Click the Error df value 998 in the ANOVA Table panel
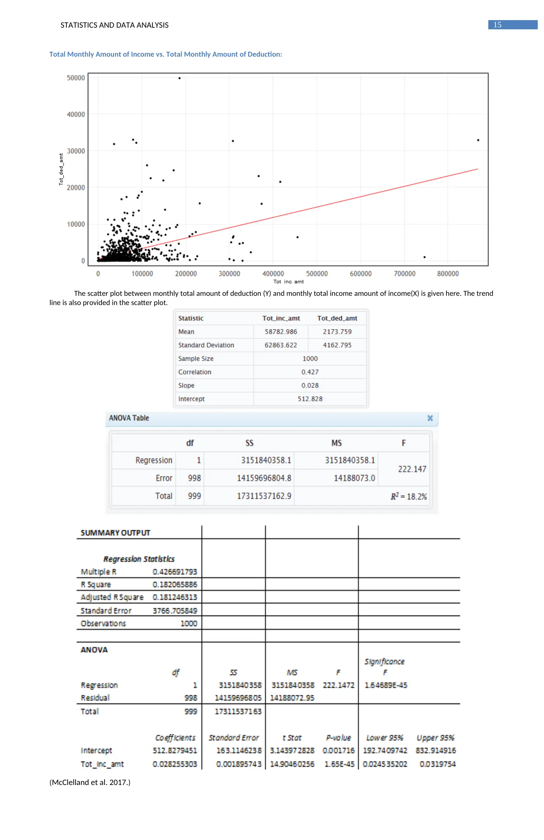The width and height of the screenshot is (544, 840). (x=194, y=478)
